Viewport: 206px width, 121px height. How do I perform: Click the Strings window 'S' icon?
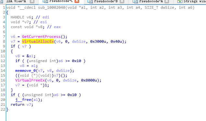(180, 1)
